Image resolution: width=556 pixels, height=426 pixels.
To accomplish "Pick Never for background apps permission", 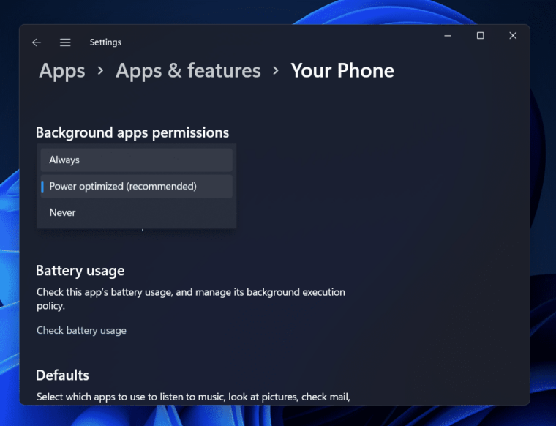I will point(137,212).
